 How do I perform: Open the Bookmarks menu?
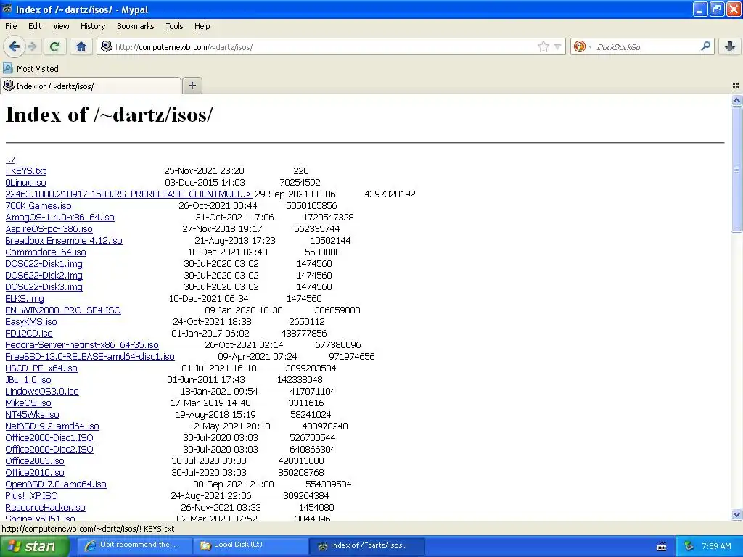click(x=136, y=26)
